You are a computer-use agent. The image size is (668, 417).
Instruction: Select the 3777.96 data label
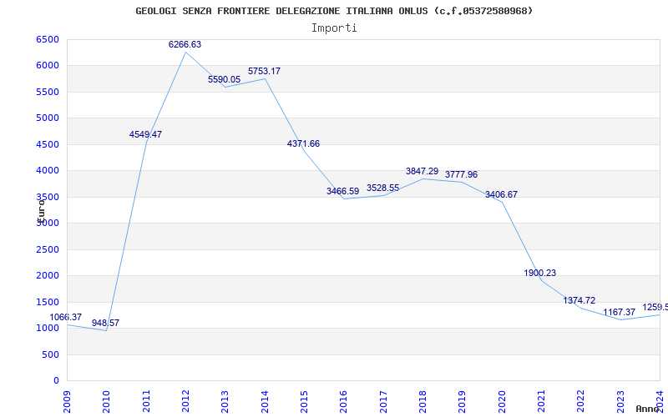click(x=462, y=175)
